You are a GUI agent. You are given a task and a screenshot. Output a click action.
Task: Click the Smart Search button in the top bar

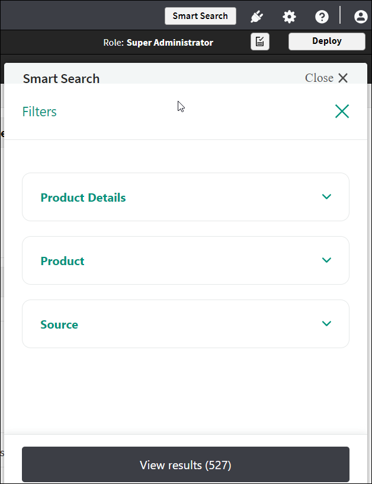(200, 16)
